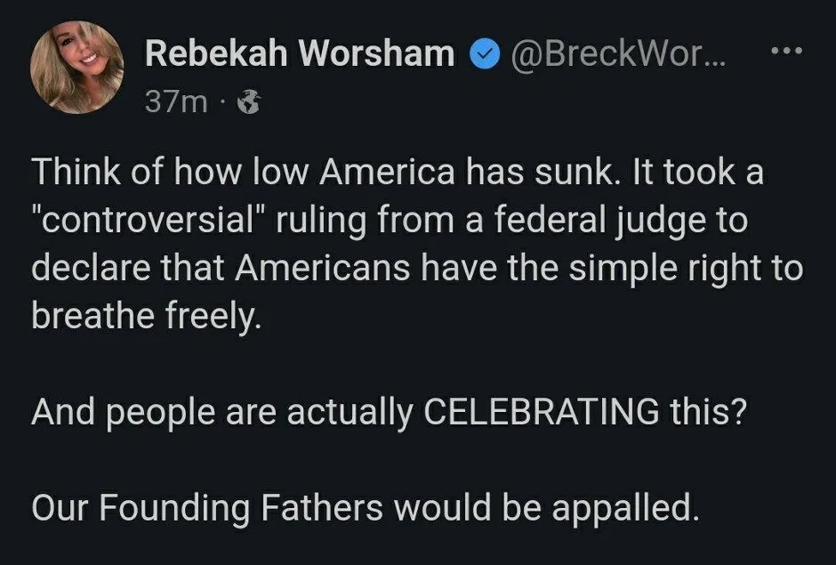Click the blue verified checkmark badge
The image size is (836, 565).
[x=481, y=54]
